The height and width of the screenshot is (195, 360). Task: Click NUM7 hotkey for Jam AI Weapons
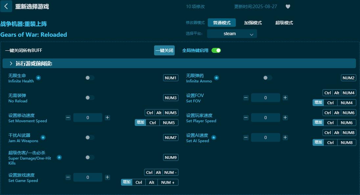pyautogui.click(x=171, y=138)
